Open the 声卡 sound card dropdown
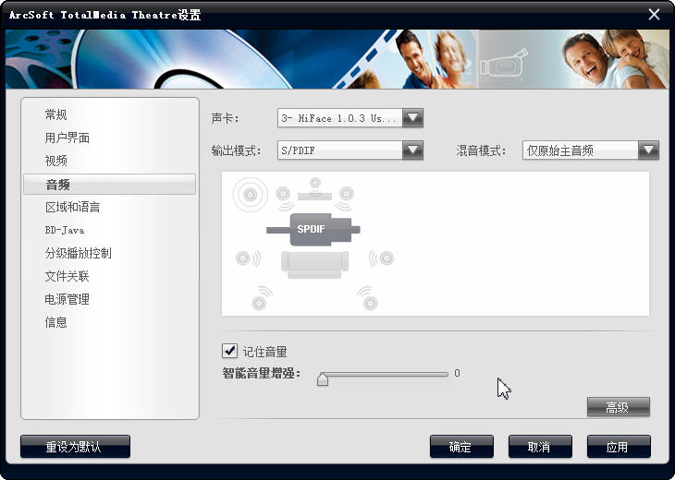Screen dimensions: 675x480 (x=412, y=118)
